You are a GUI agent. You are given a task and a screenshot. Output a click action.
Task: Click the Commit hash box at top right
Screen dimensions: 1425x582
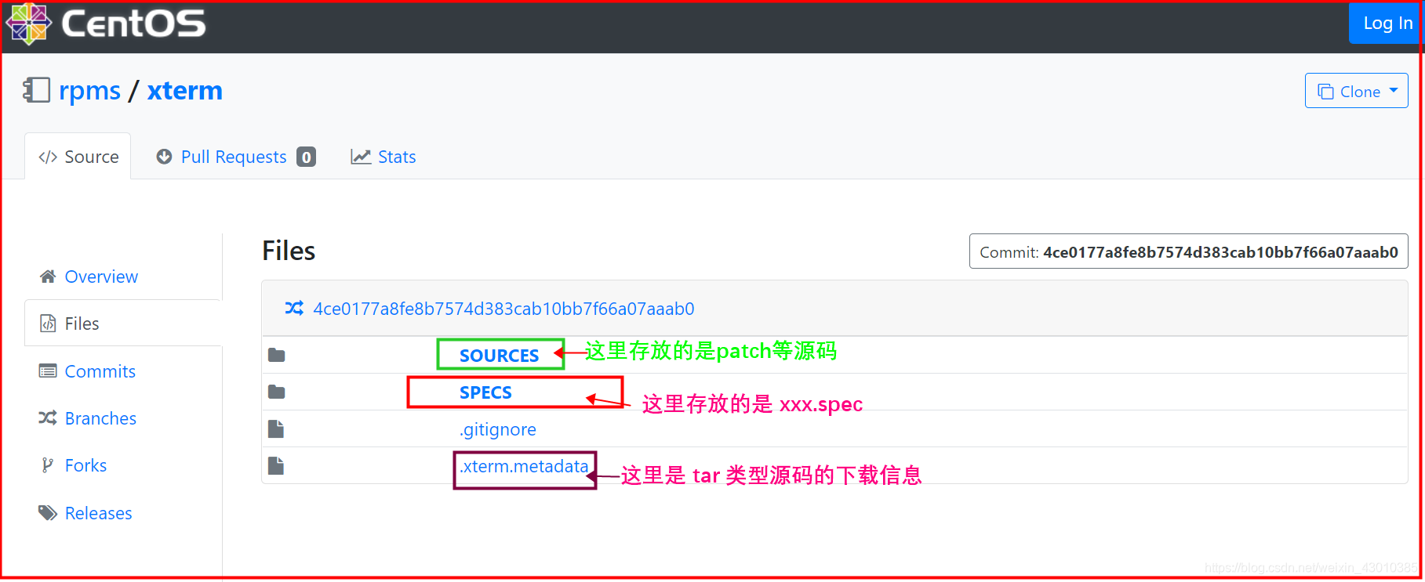(1188, 251)
